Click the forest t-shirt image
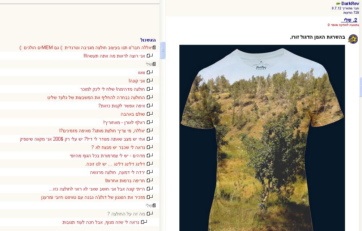Screen dimensions: 362x231 [x=262, y=138]
